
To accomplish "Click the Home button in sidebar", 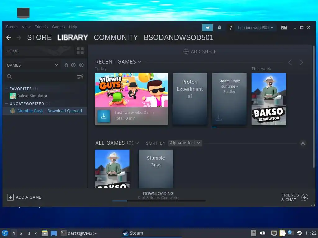I will click(39, 51).
